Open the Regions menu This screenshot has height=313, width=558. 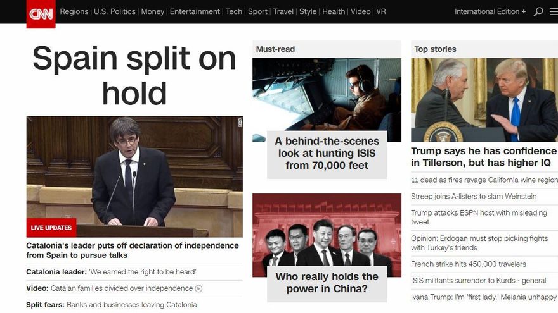tap(74, 11)
